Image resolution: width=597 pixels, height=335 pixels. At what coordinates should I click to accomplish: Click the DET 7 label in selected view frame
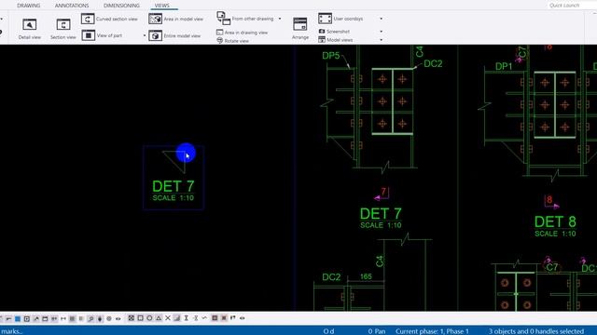pyautogui.click(x=174, y=186)
